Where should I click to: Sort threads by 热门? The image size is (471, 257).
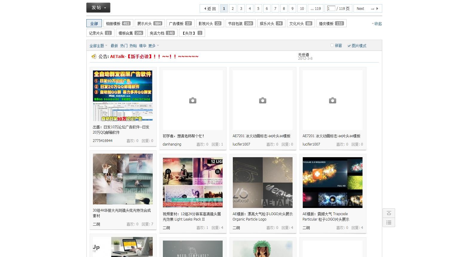coord(124,46)
